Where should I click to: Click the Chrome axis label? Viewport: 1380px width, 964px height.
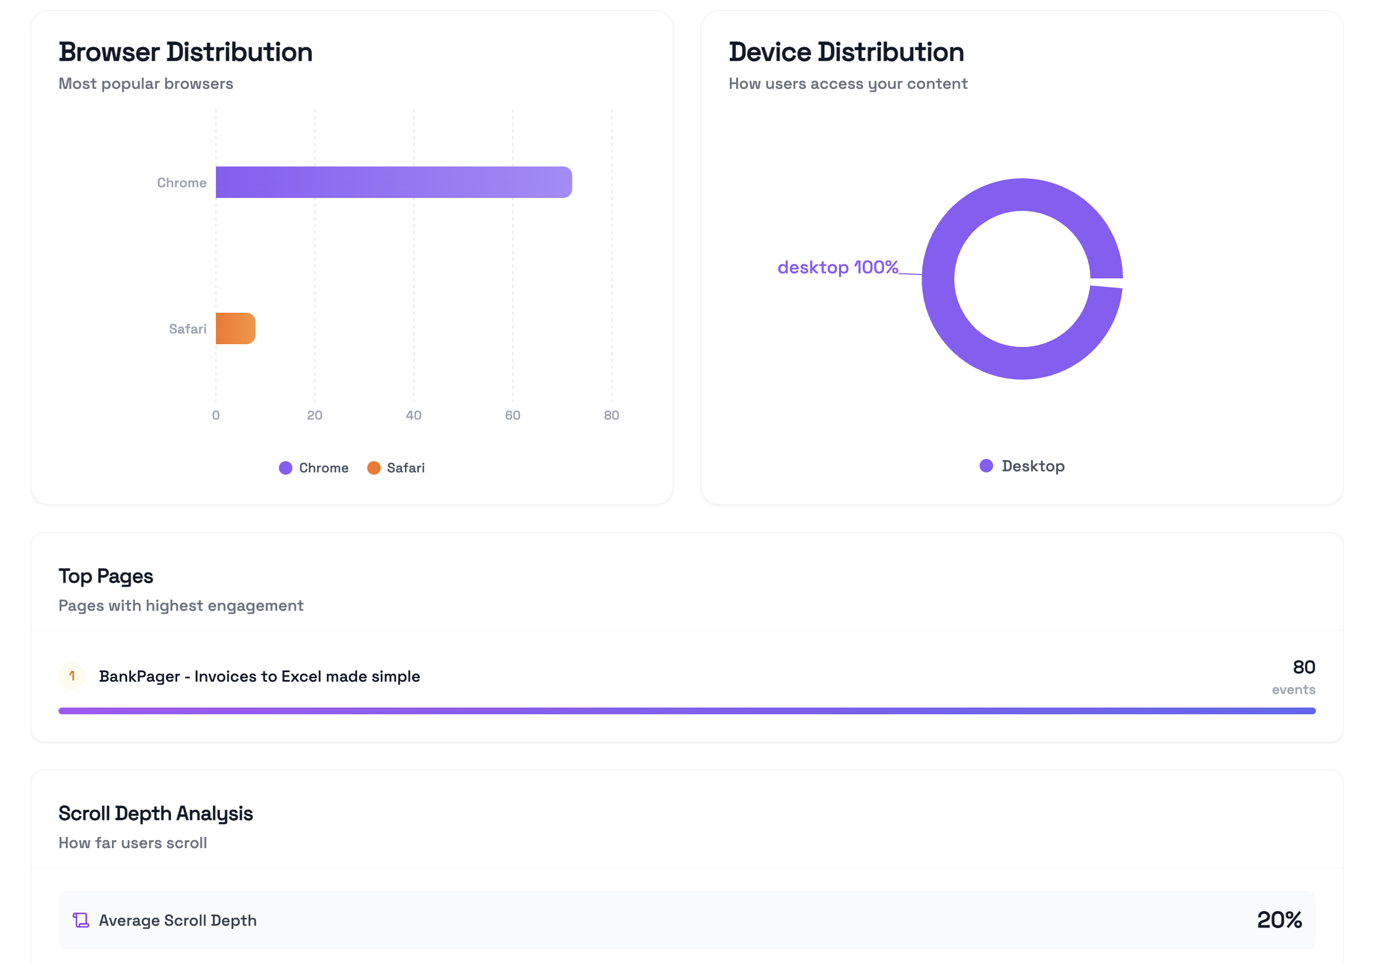[x=182, y=183]
